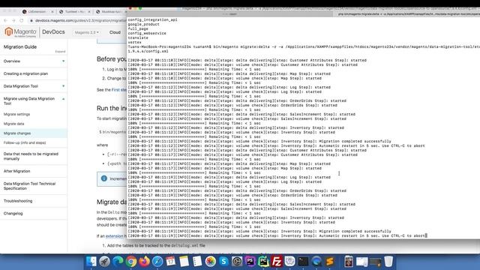Open Changelog sidebar link
This screenshot has height=270, width=480.
point(13,213)
